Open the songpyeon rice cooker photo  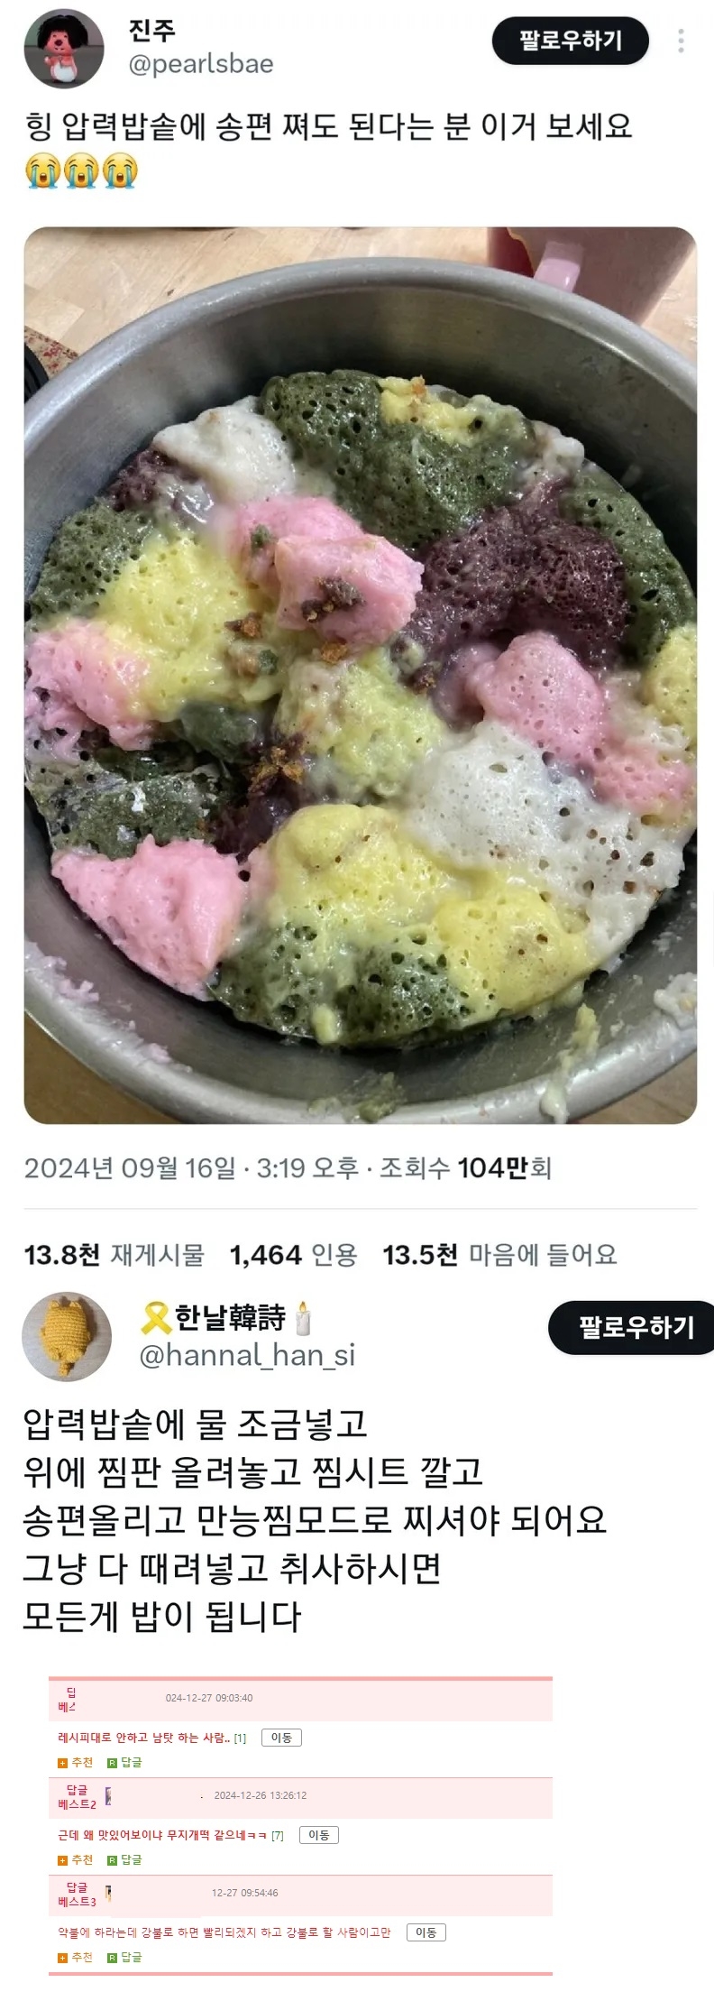pyautogui.click(x=360, y=675)
